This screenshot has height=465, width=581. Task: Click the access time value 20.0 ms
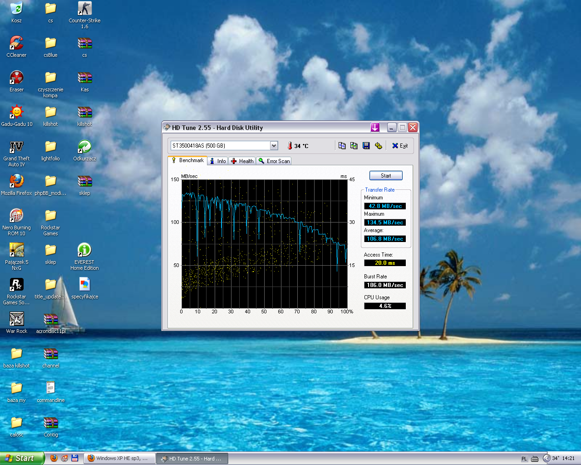(385, 263)
